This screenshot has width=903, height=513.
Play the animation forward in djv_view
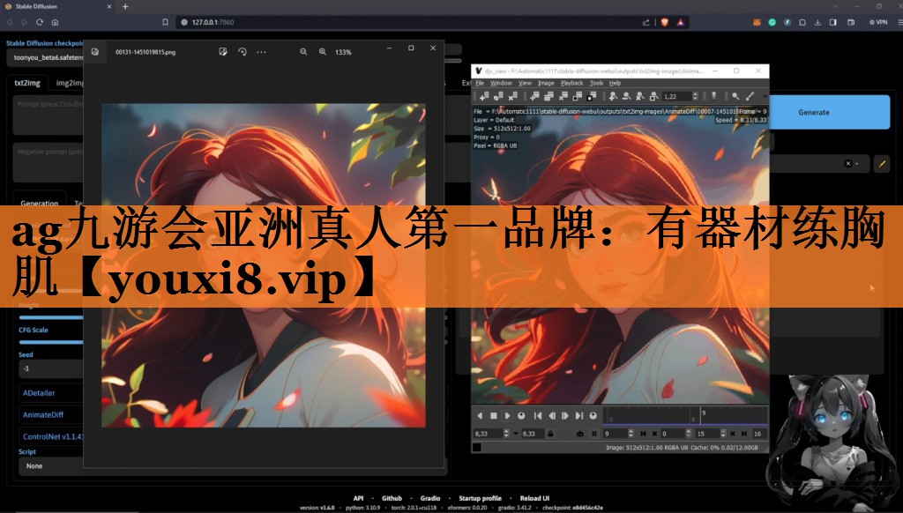click(x=507, y=416)
